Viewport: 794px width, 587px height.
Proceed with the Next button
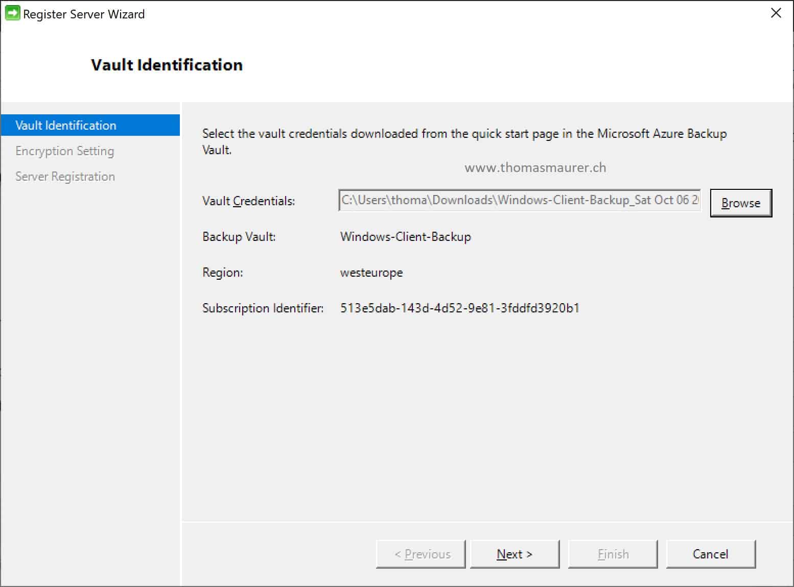pyautogui.click(x=515, y=554)
